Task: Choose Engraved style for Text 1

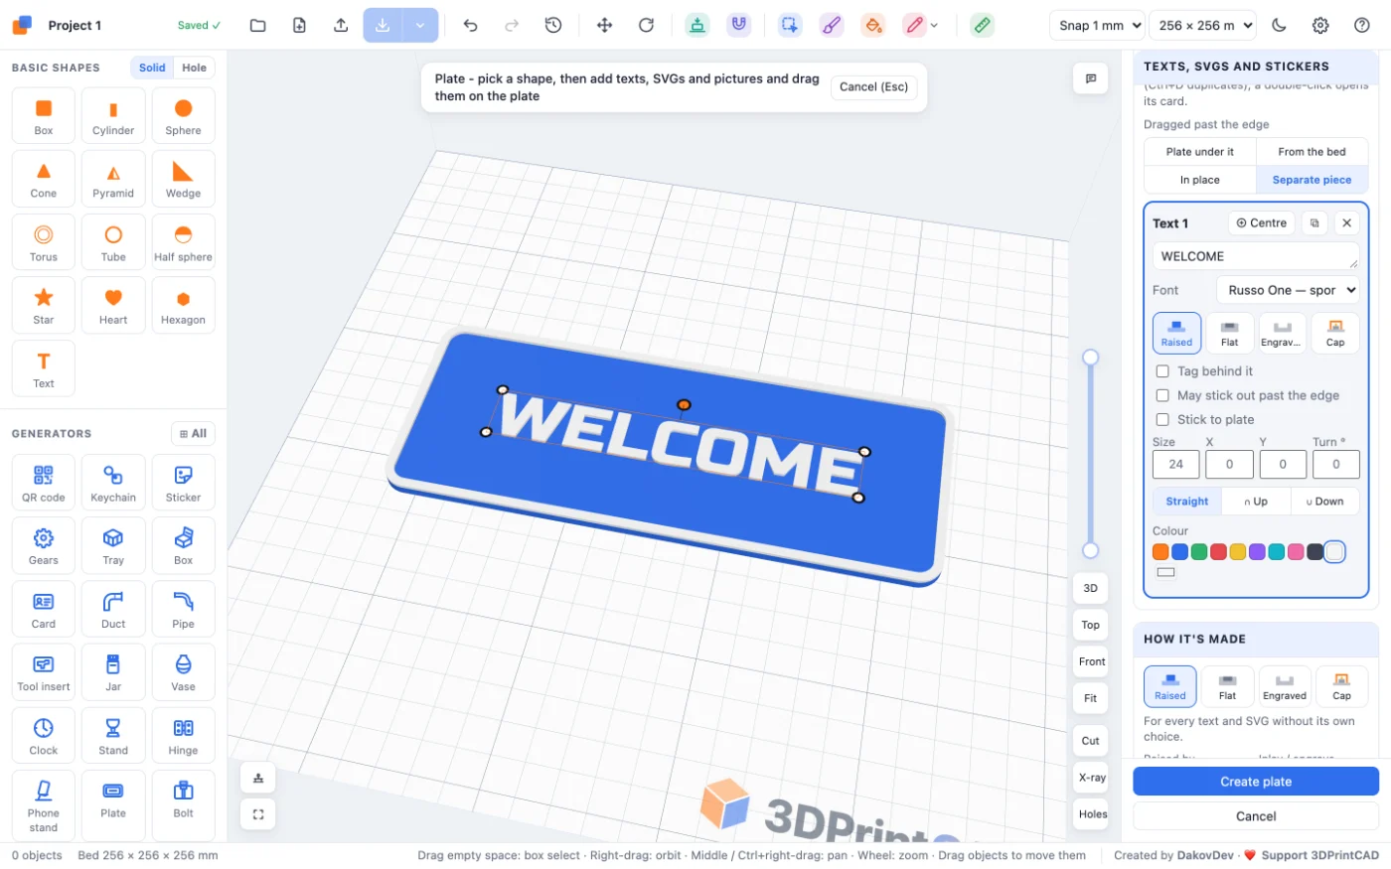Action: coord(1282,333)
